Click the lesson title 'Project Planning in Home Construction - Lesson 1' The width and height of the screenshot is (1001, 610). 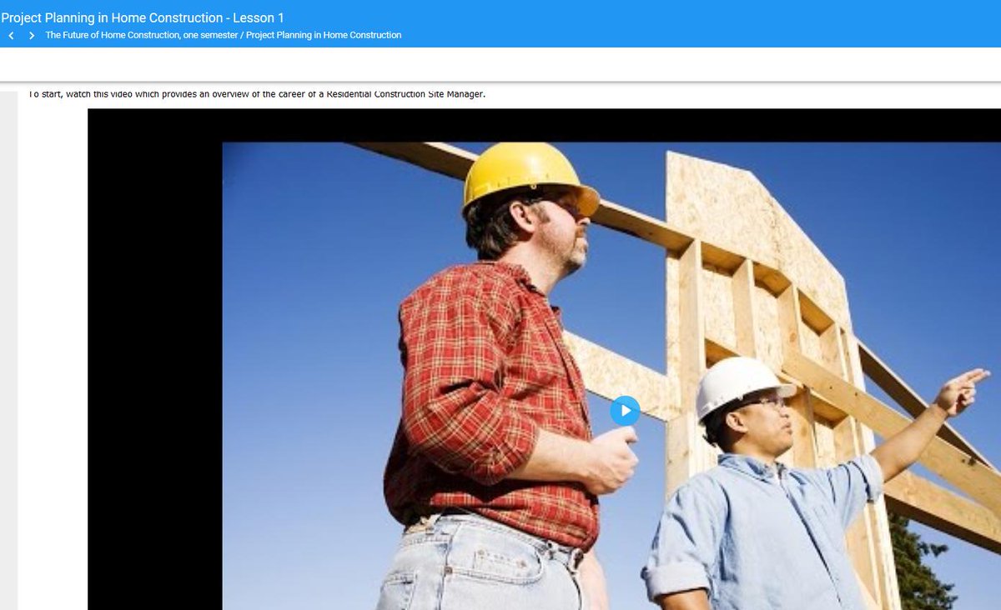pyautogui.click(x=143, y=17)
